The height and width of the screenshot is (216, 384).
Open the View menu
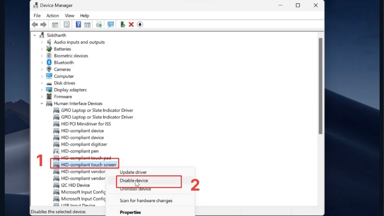[x=70, y=16]
